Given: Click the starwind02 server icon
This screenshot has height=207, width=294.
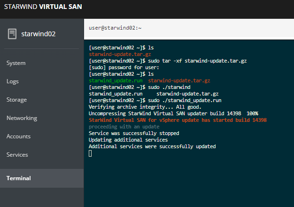Looking at the screenshot, I should point(12,34).
